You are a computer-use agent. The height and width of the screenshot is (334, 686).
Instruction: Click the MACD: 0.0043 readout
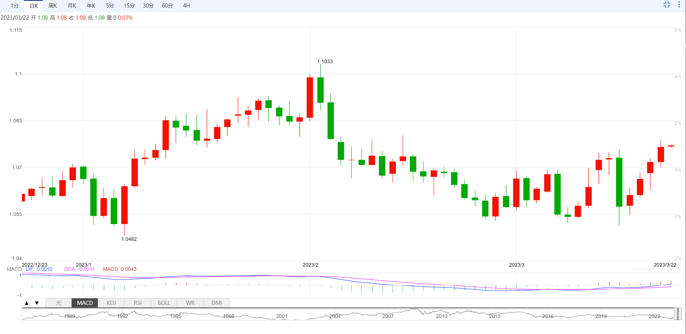point(120,269)
